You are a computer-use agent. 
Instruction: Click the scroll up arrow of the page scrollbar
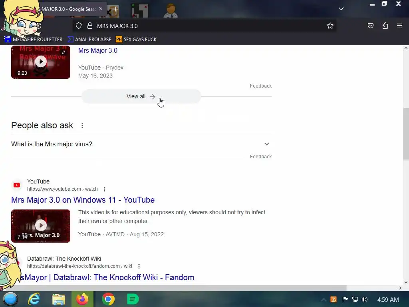pos(406,48)
